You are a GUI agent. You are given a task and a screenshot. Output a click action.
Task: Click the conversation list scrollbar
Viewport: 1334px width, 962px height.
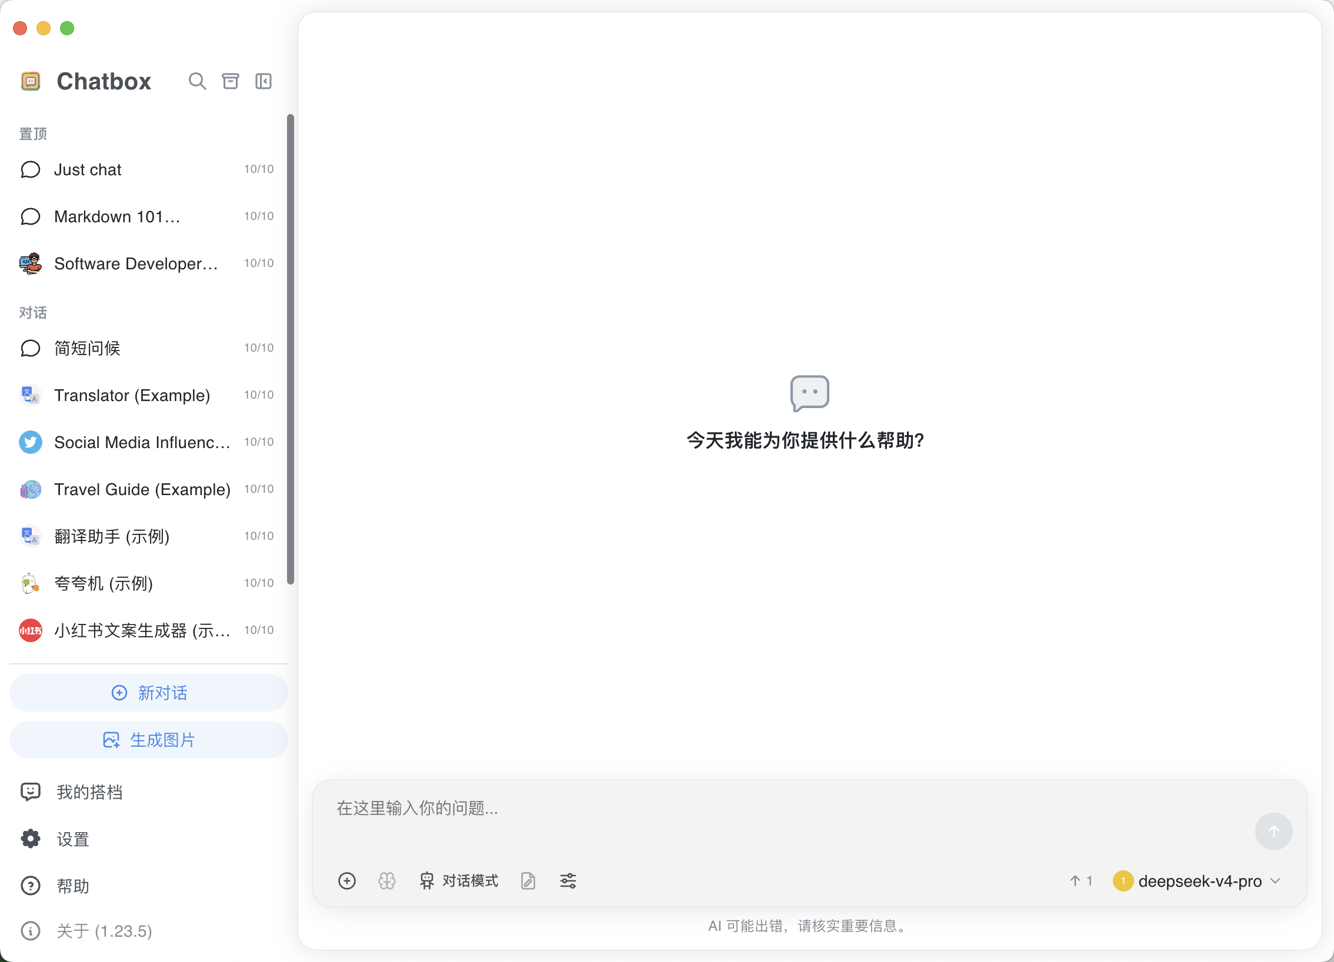click(x=291, y=349)
